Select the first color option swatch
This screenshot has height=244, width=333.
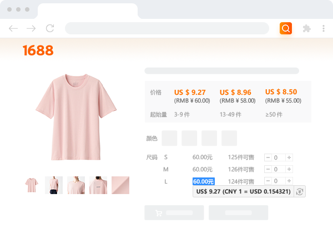pos(169,138)
